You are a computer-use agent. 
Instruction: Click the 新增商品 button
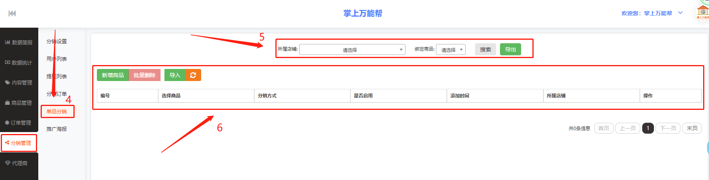(113, 75)
